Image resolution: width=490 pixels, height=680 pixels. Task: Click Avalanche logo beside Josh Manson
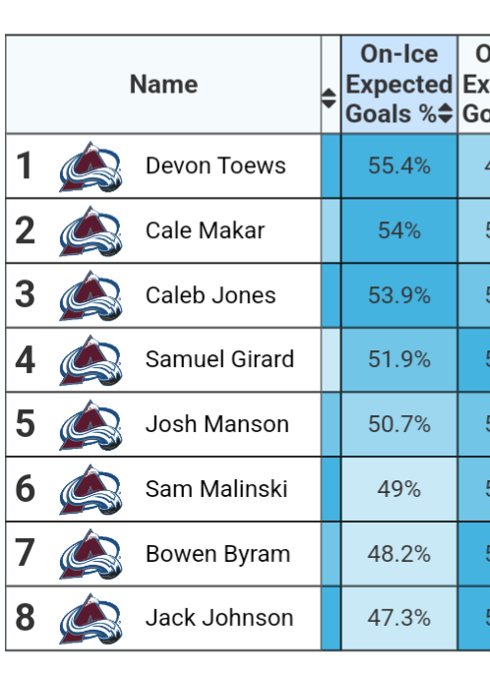91,425
